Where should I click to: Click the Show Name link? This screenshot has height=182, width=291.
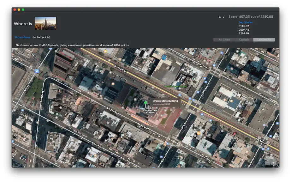tap(22, 37)
